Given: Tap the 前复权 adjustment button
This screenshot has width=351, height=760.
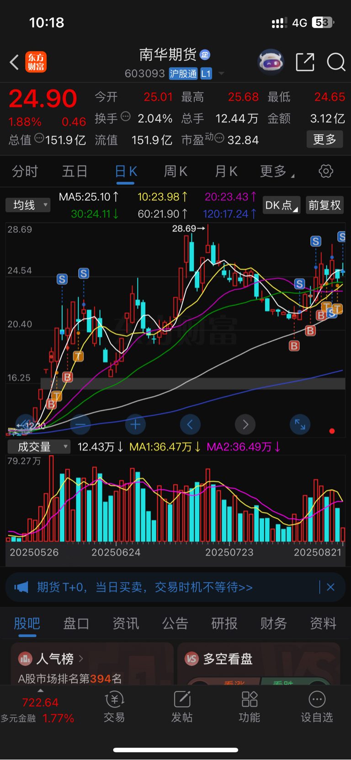Looking at the screenshot, I should 324,205.
